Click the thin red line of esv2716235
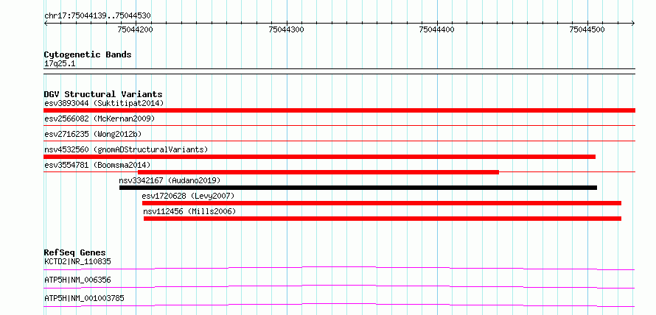Screen dimensions: 656x315 339,141
